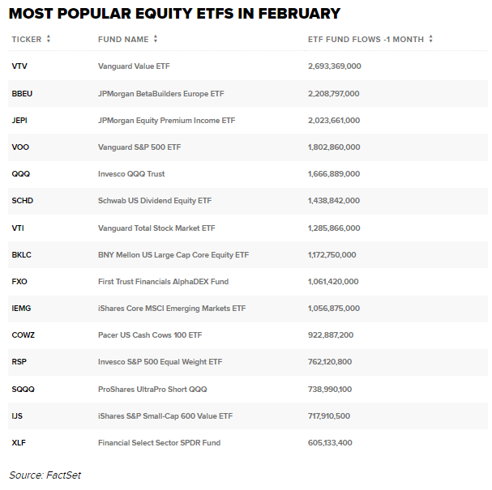Select Invesco QQQ Trust fund name
This screenshot has width=492, height=490.
tap(131, 174)
